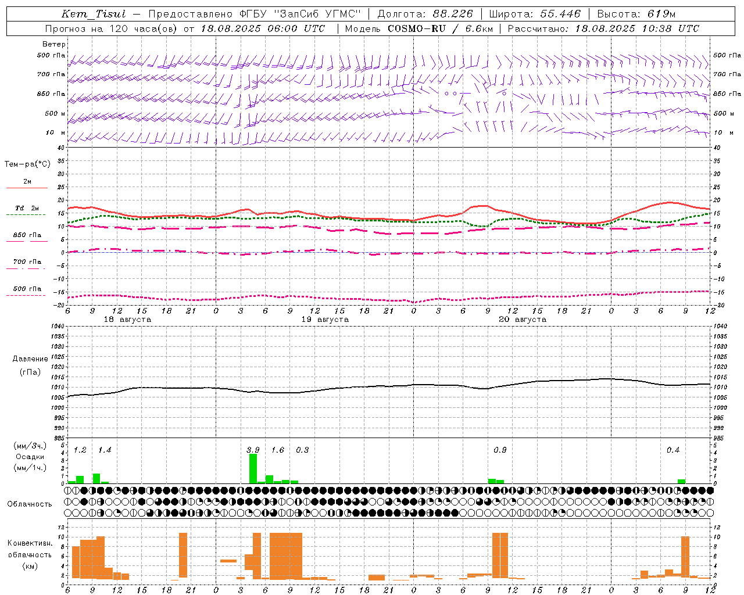This screenshot has height=595, width=744.
Task: Click the '(мм/3ч.)' precipitation unit label
Action: 30,446
